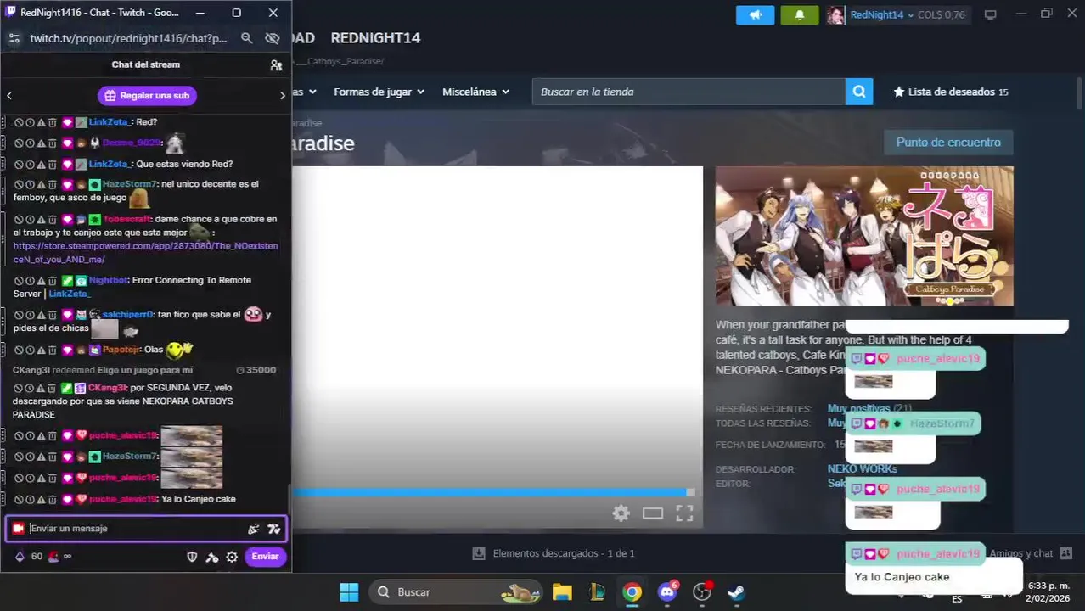Viewport: 1085px width, 611px height.
Task: Ban Papotejr on 'Olas' message
Action: tap(19, 350)
